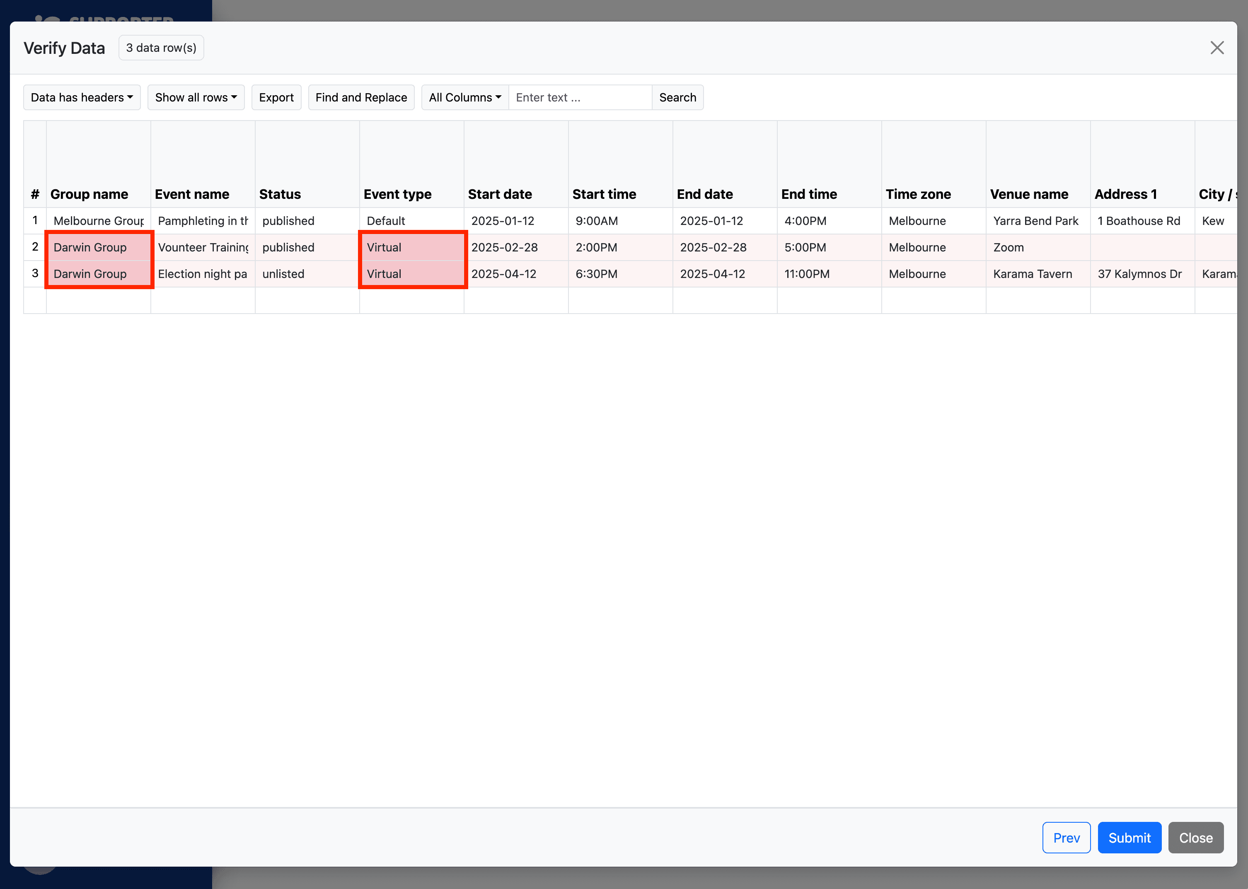The width and height of the screenshot is (1248, 889).
Task: Select highlighted Darwin Group cell in row 2
Action: coord(99,247)
